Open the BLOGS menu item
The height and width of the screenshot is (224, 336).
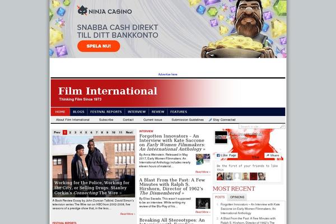click(x=78, y=111)
